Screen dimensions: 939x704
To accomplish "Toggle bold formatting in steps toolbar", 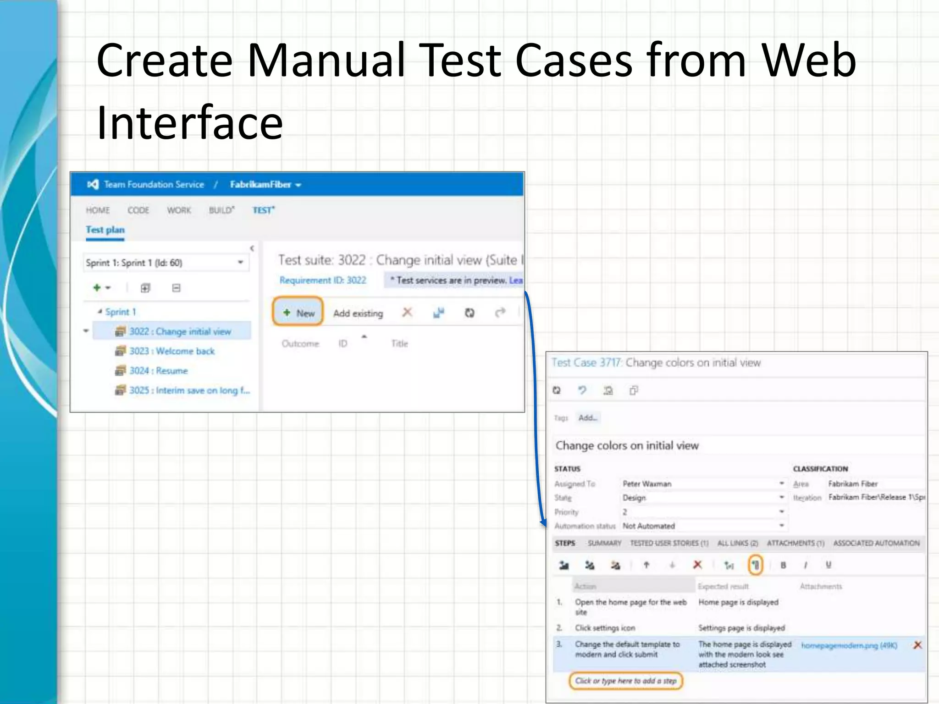I will click(783, 566).
